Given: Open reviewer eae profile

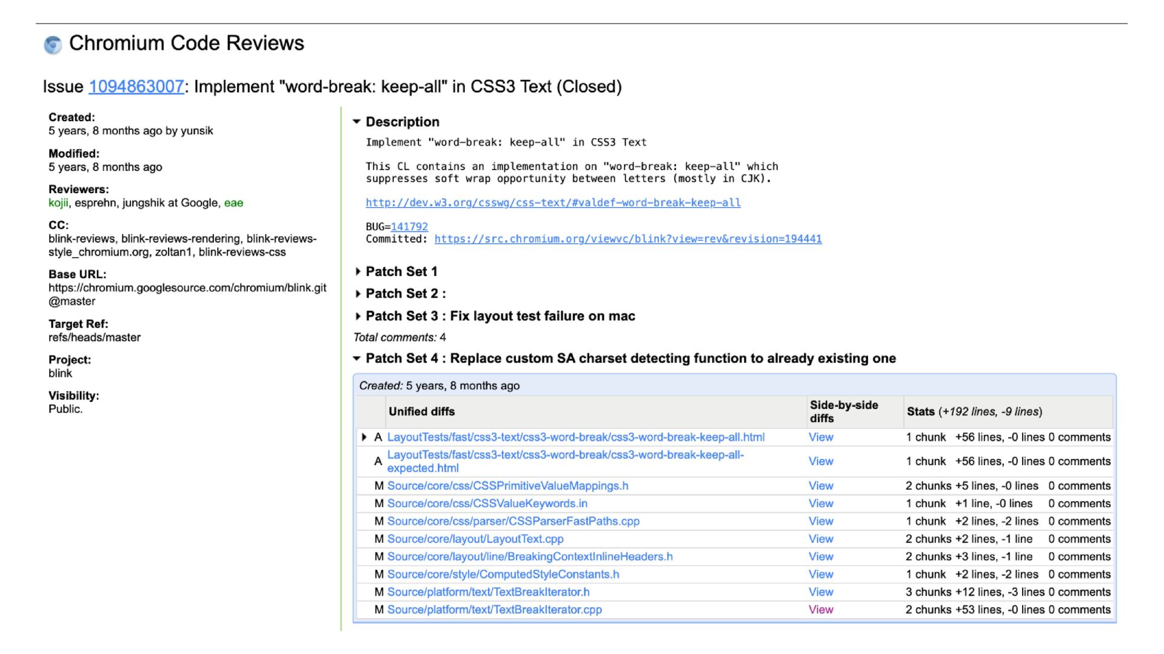Looking at the screenshot, I should [233, 203].
